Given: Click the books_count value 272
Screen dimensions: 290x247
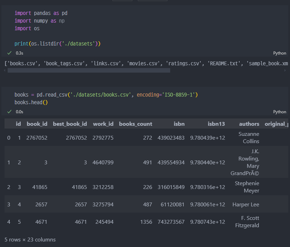Looking at the screenshot, I should (148, 138).
